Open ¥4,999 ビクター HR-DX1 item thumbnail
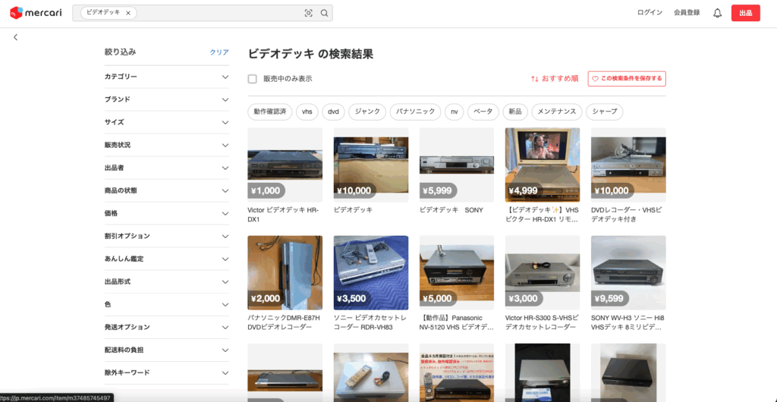This screenshot has width=777, height=402. (543, 165)
